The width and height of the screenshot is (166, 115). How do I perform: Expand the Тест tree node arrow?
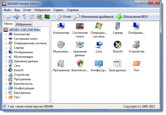6,97
